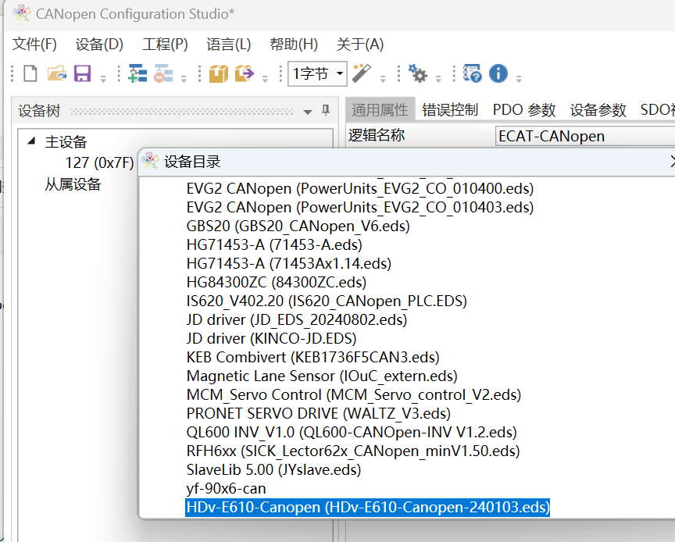Switch to the PDO 参数 tab
675x542 pixels.
524,110
